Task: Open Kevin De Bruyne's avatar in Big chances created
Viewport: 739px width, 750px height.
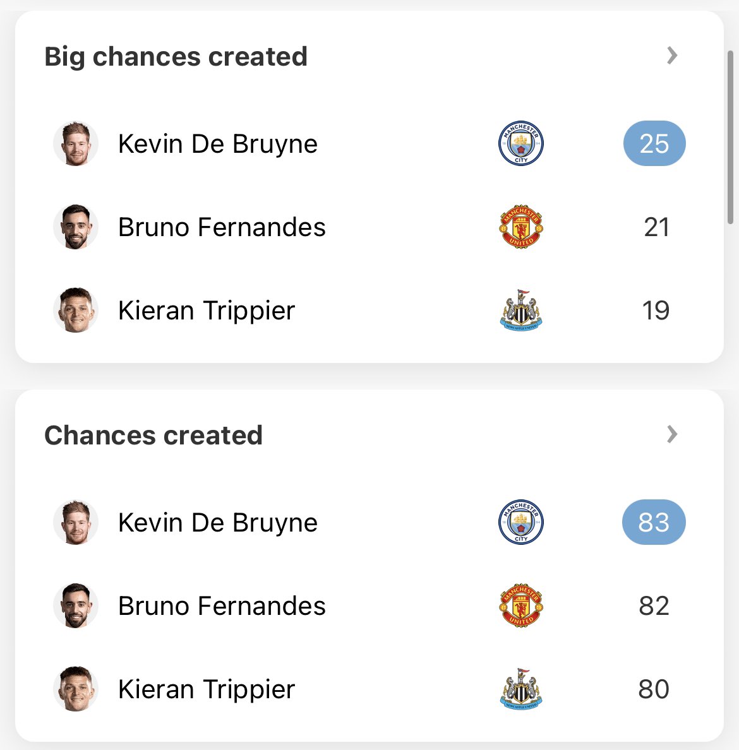Action: [76, 143]
